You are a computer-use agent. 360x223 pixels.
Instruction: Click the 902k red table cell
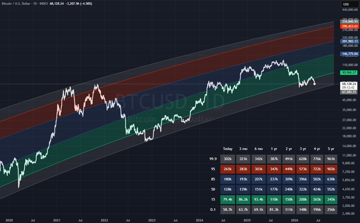(x=330, y=169)
